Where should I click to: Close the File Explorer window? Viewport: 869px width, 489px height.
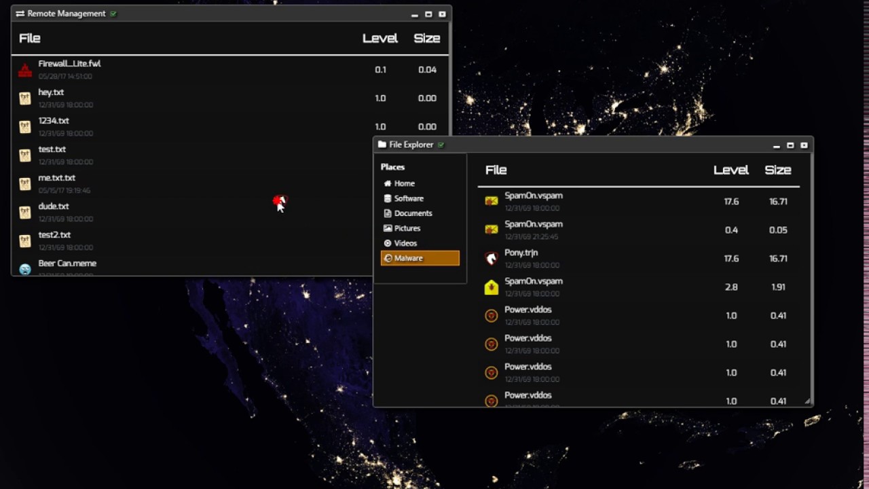pyautogui.click(x=804, y=145)
